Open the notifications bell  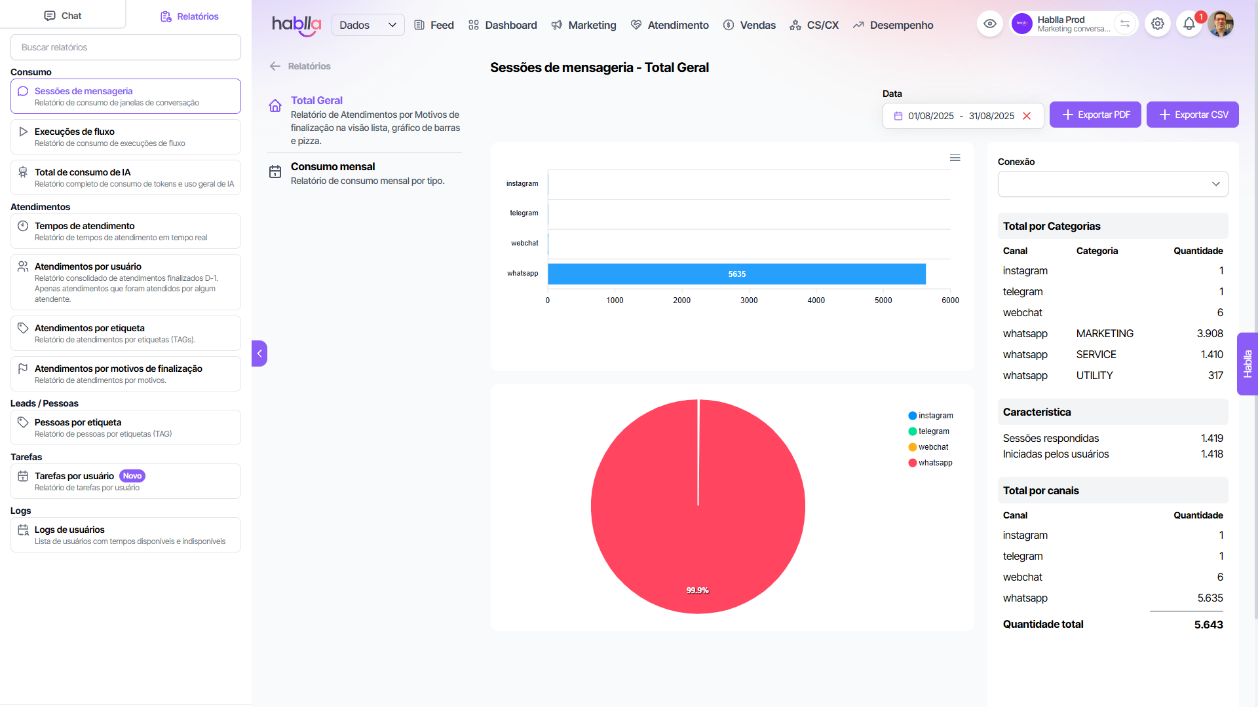coord(1189,24)
